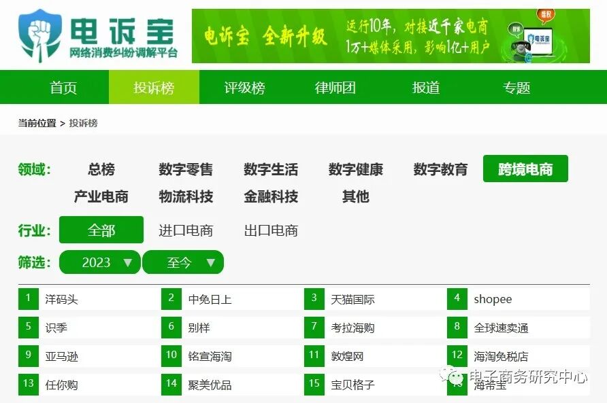This screenshot has width=607, height=403.
Task: Open the 洋码头 complaint ranking entry
Action: 59,298
